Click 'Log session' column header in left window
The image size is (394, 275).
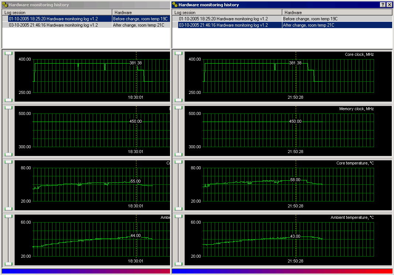pyautogui.click(x=57, y=12)
